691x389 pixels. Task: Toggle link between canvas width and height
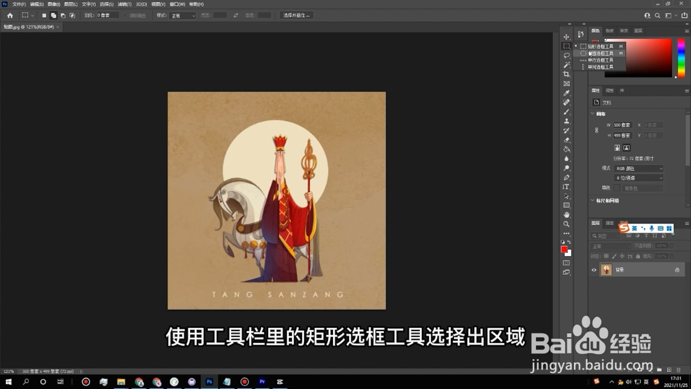click(x=596, y=130)
